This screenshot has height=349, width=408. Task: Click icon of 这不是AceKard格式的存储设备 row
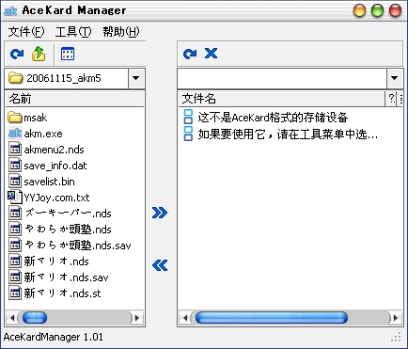pos(188,117)
